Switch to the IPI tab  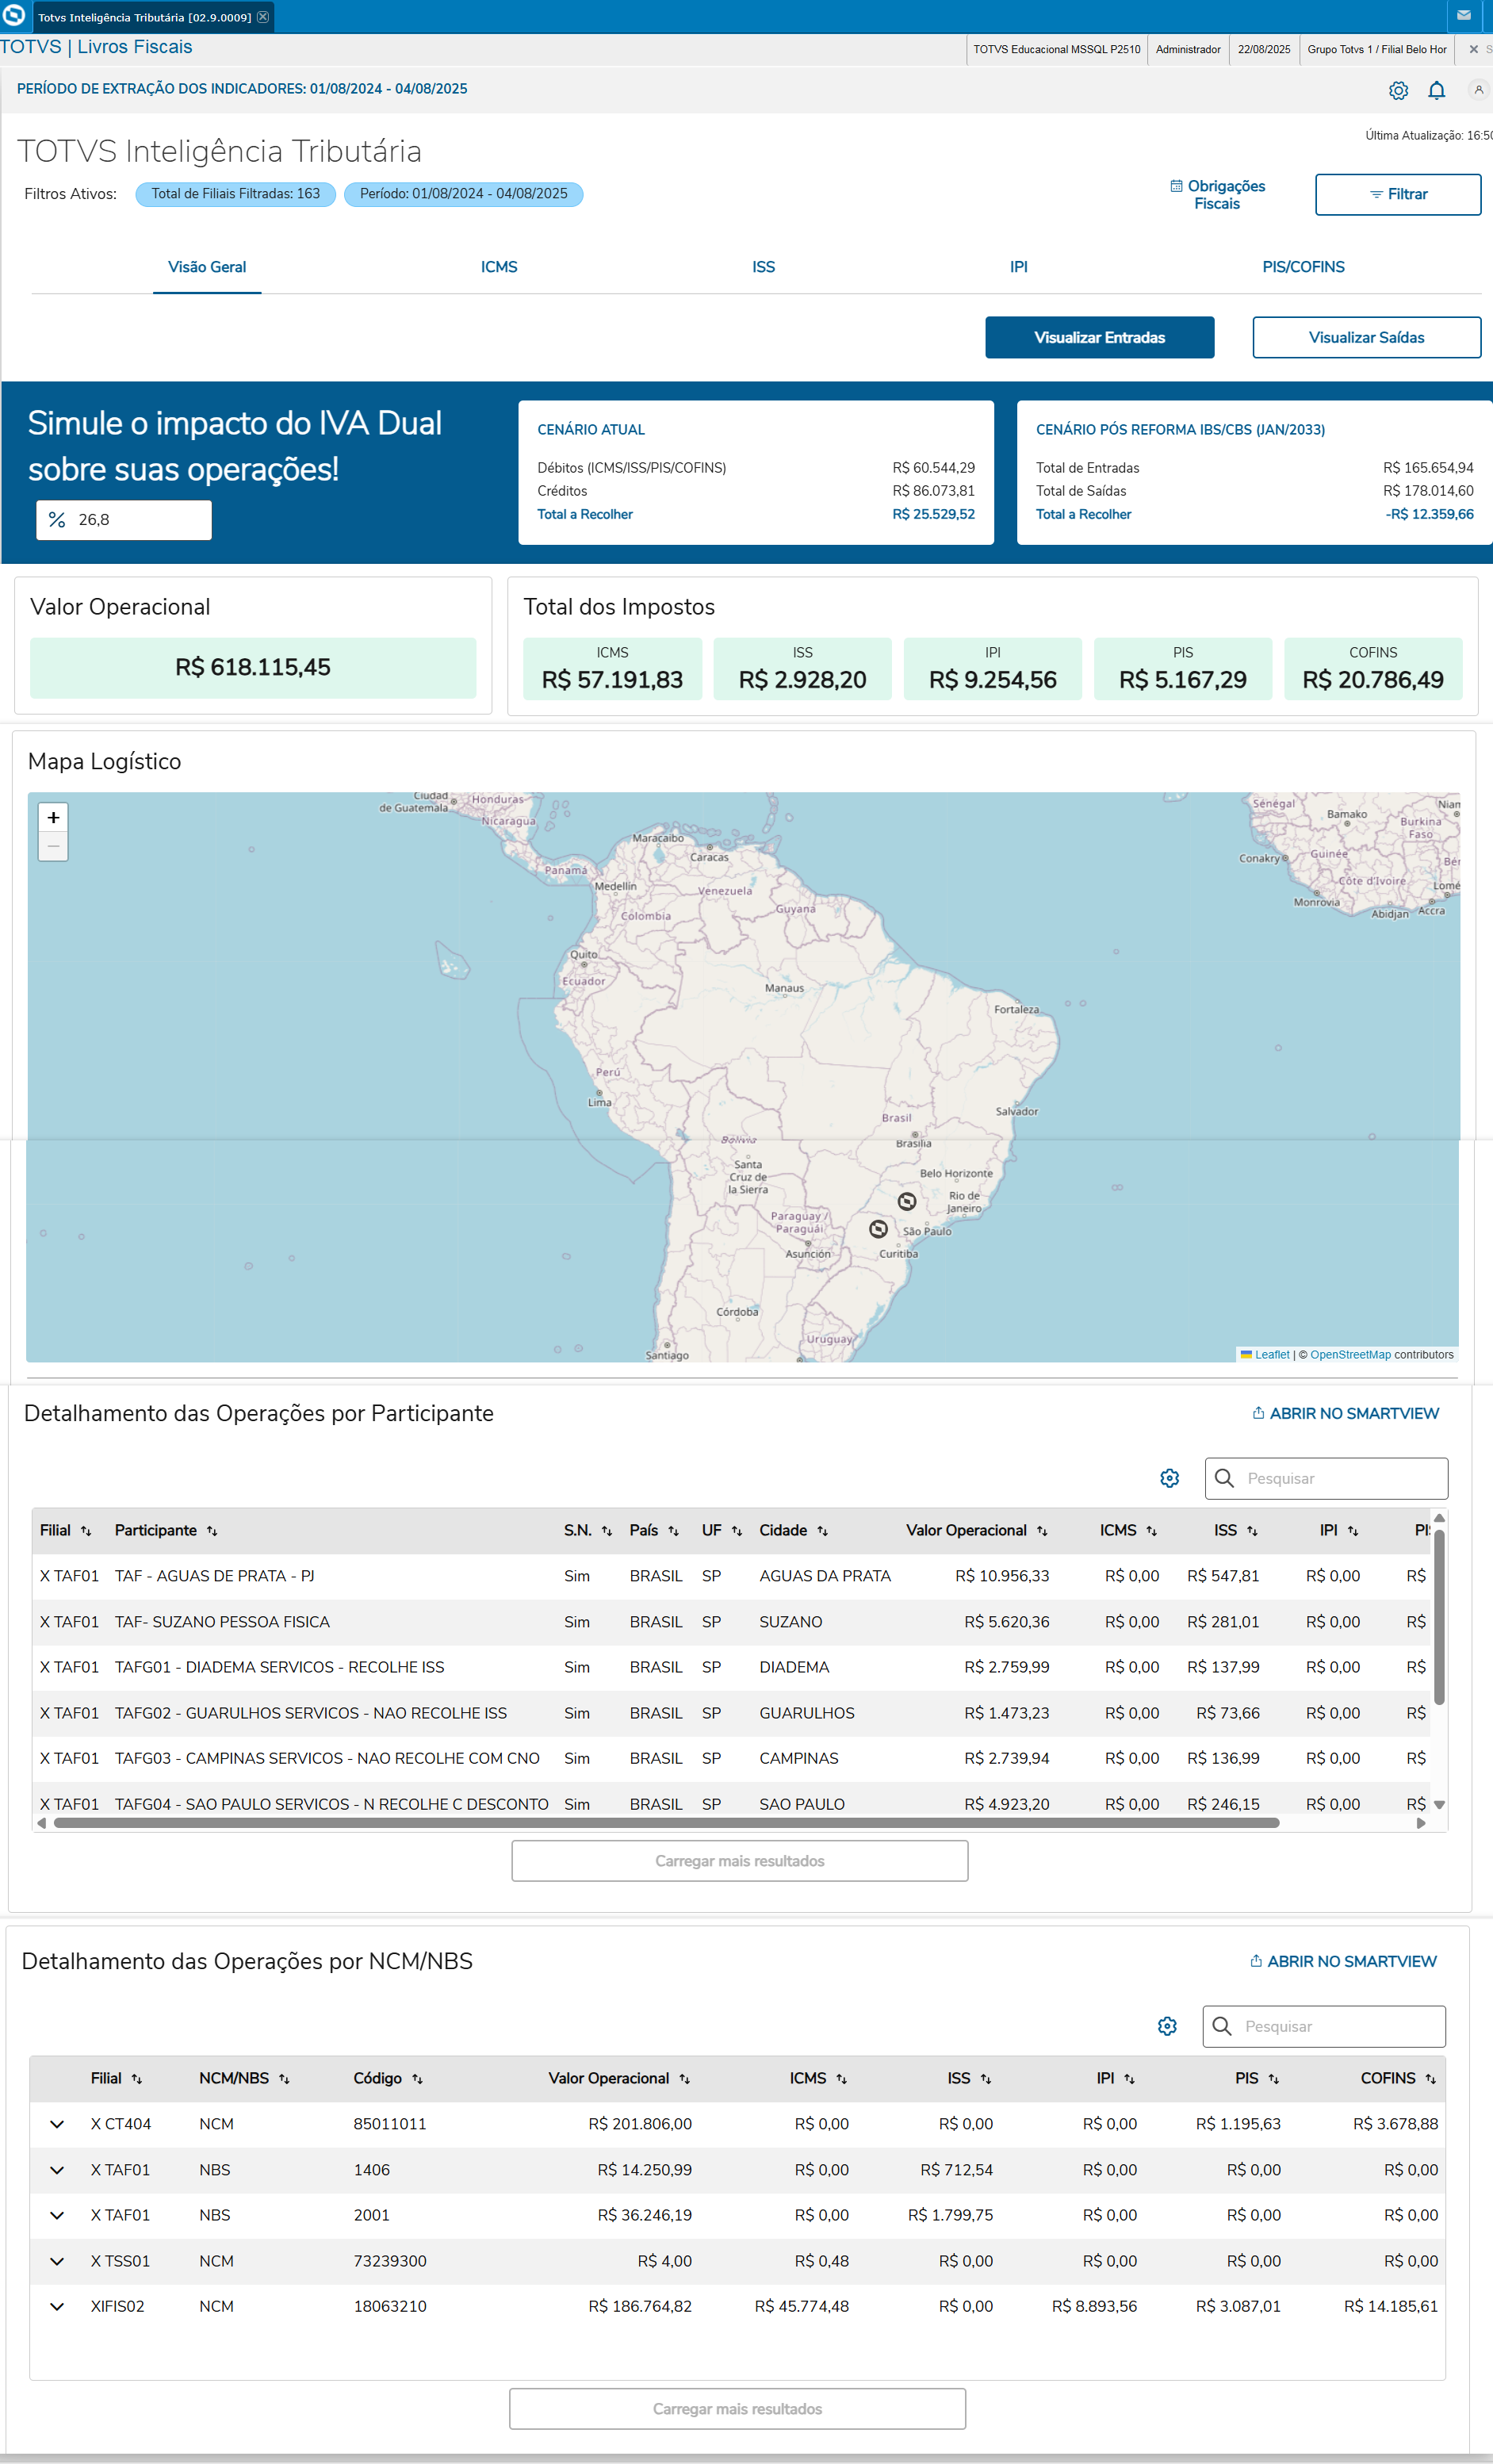[1019, 267]
